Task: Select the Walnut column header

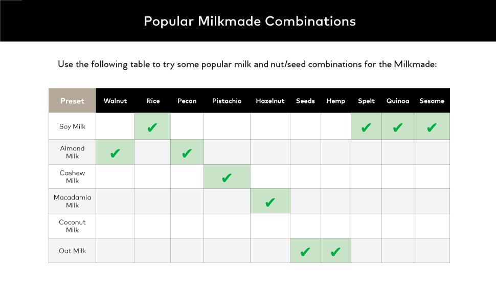Action: coord(115,101)
